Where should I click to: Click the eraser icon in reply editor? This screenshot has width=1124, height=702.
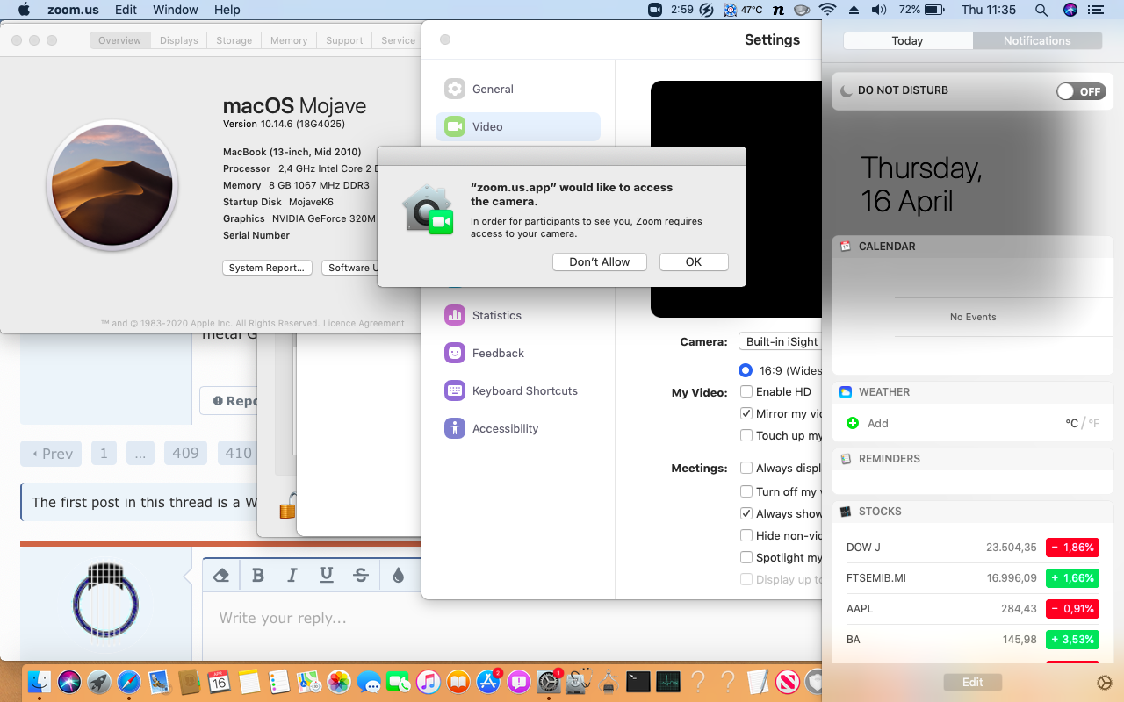(x=221, y=575)
